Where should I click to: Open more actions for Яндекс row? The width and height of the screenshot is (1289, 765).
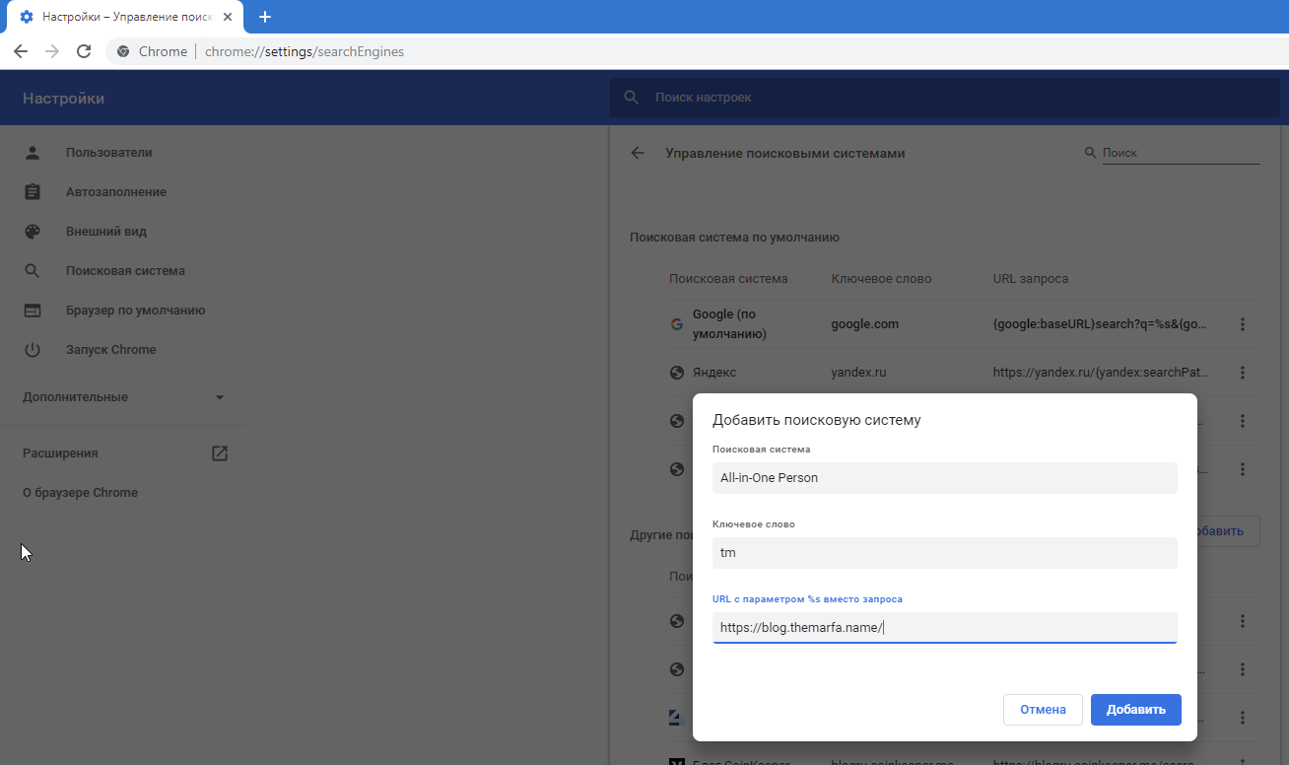[x=1243, y=373]
